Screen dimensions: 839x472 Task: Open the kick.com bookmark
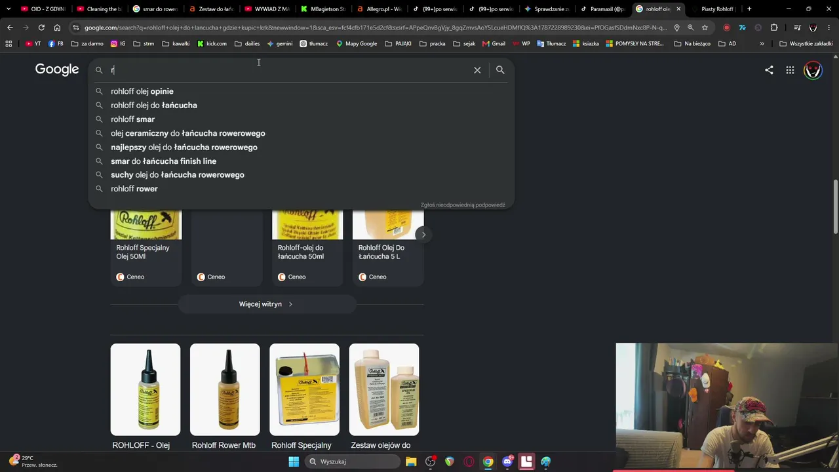212,43
